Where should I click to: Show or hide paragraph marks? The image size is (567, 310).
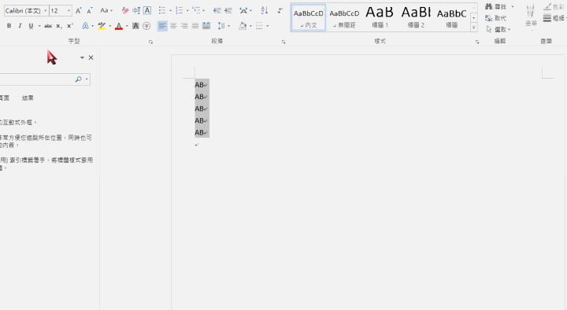click(x=280, y=11)
